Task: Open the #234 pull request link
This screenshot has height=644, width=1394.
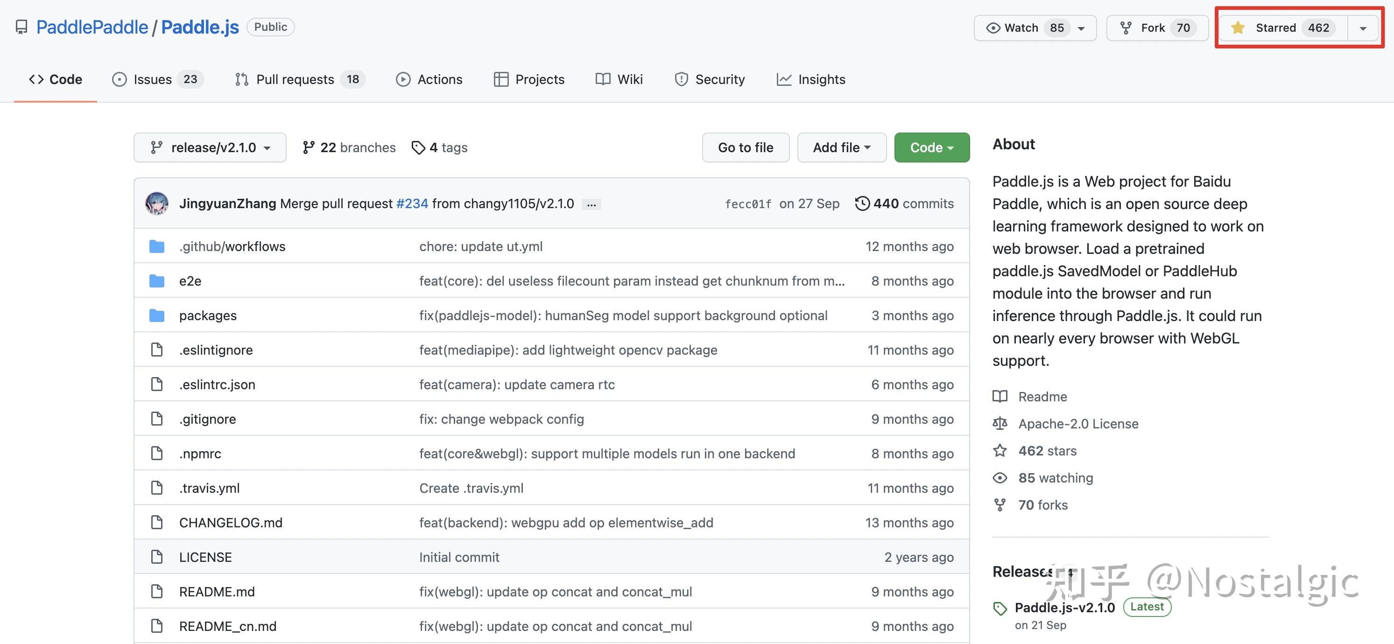Action: tap(412, 203)
